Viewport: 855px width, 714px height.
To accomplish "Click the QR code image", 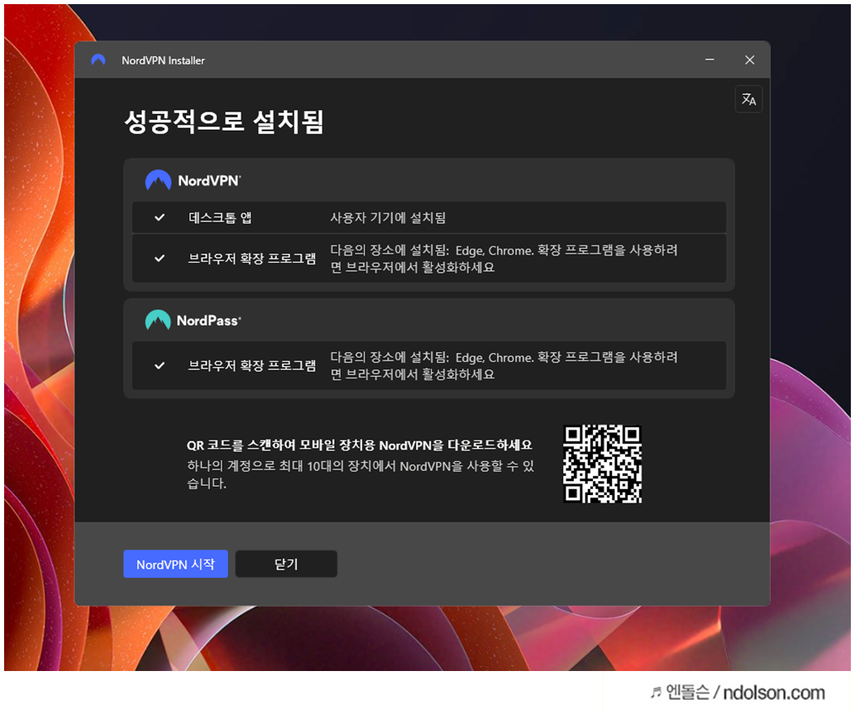I will pos(602,464).
